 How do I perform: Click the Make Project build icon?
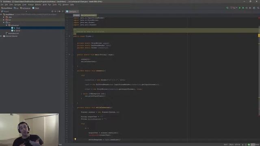click(227, 8)
